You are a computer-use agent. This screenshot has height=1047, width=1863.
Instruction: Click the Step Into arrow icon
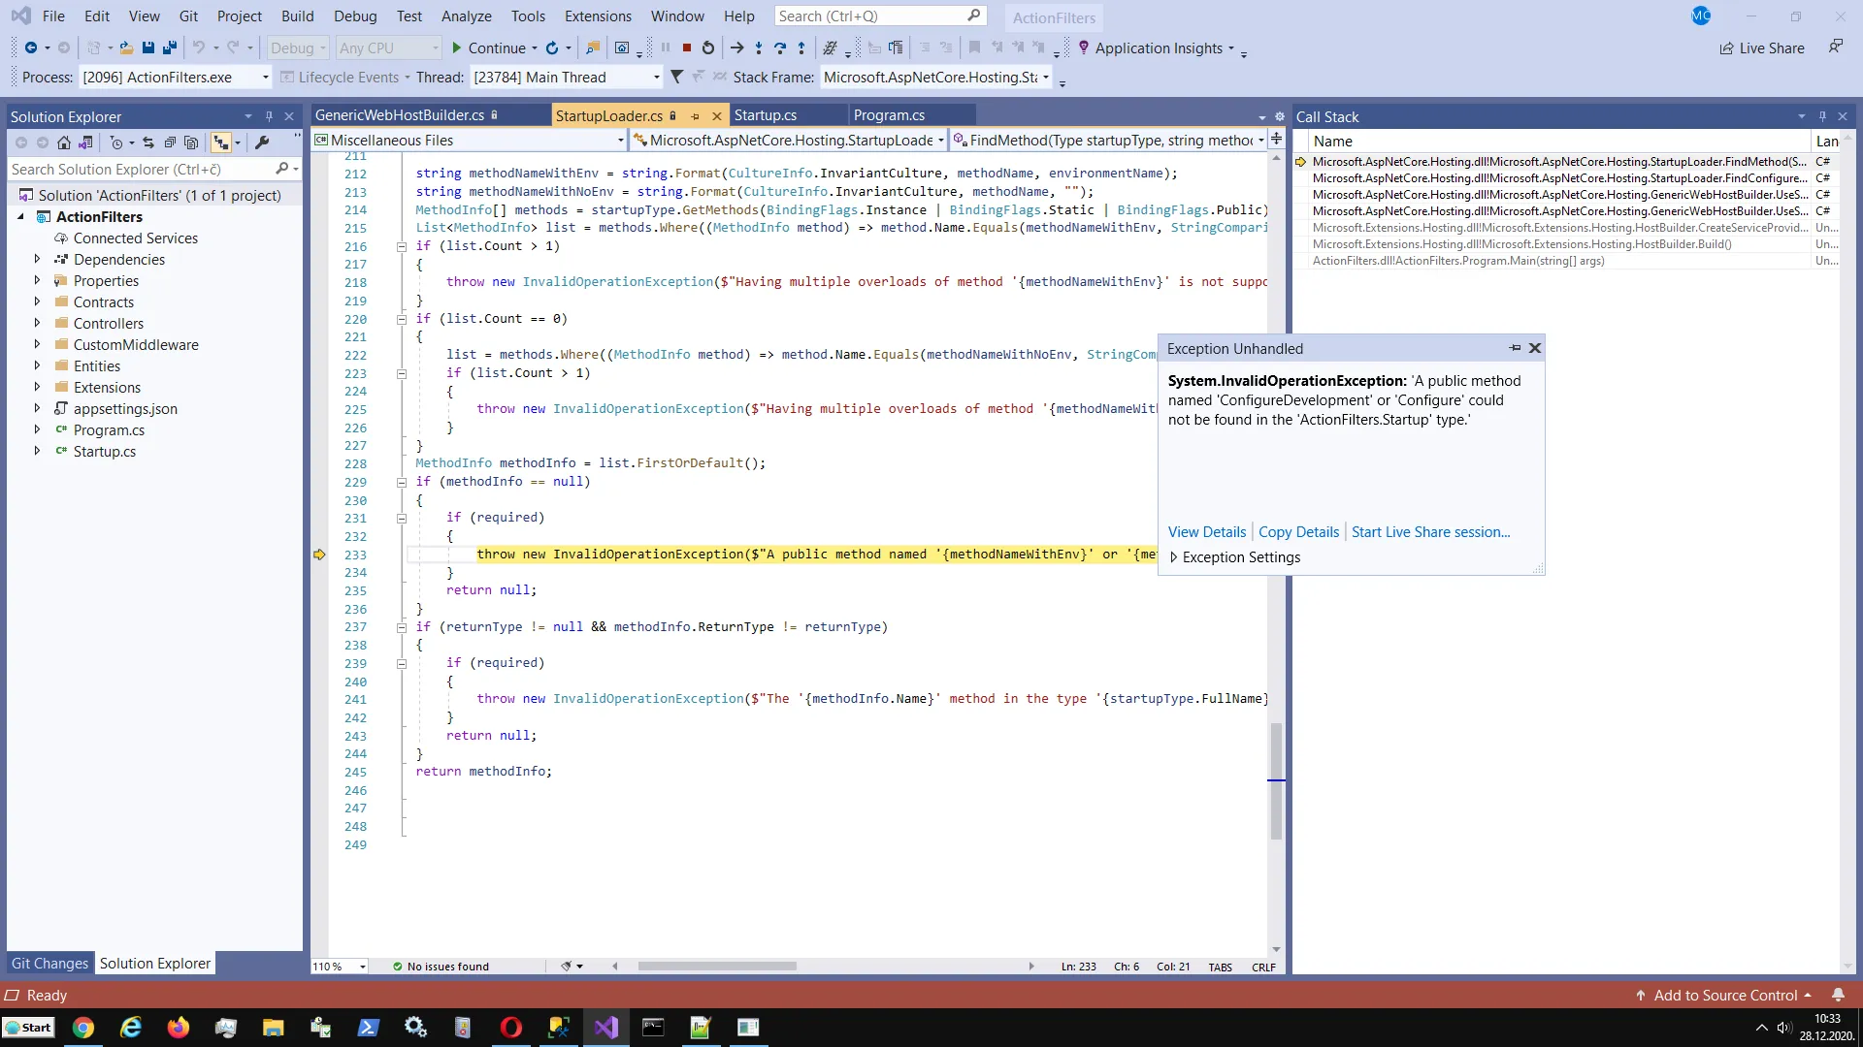[x=759, y=48]
